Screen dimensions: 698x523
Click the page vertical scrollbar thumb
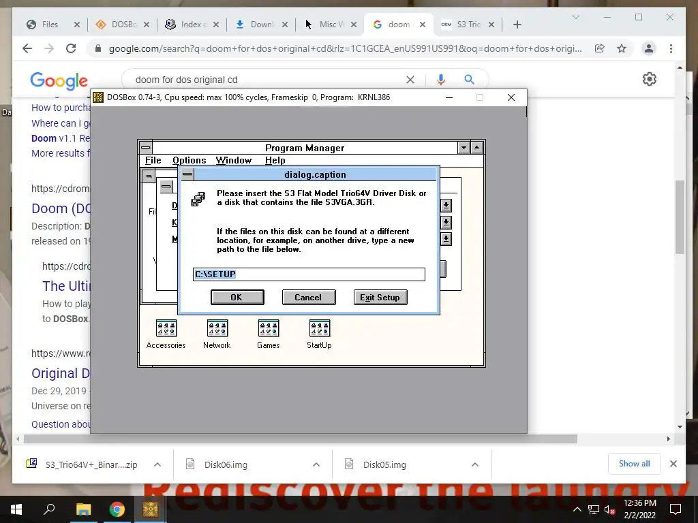[x=680, y=217]
